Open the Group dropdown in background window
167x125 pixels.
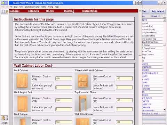click(x=165, y=16)
